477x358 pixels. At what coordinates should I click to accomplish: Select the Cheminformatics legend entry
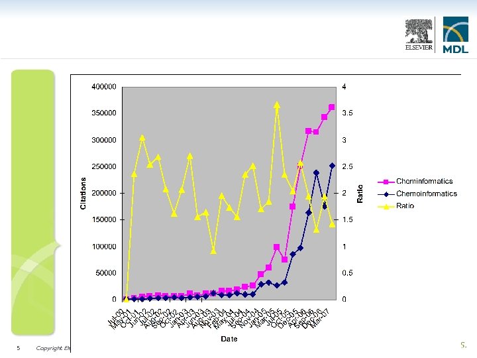[415, 182]
